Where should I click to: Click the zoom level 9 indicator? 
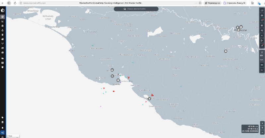click(262, 128)
